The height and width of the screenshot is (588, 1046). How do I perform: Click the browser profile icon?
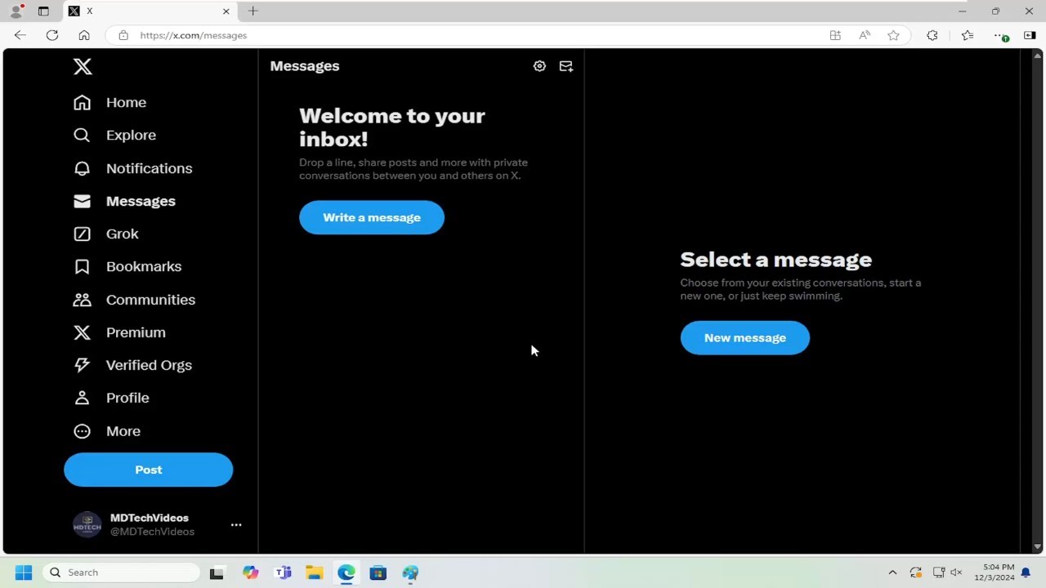[x=16, y=11]
